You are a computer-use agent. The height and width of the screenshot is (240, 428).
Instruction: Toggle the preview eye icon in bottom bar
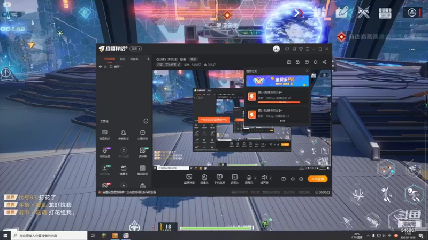[x=292, y=179]
